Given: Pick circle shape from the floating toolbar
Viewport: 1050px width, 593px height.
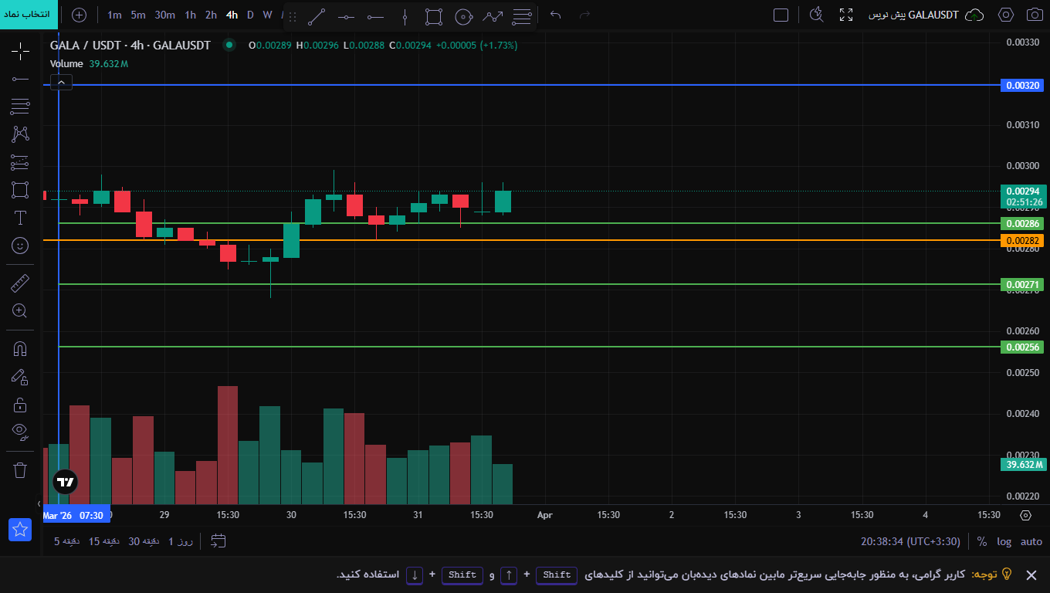Looking at the screenshot, I should 463,16.
